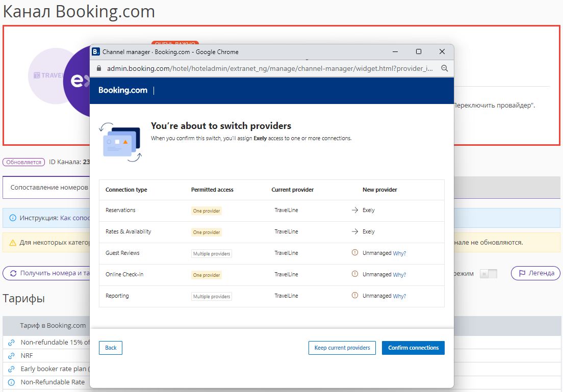Screen dimensions: 563x392
Task: Click the Exely purple logo circle
Action: pos(76,82)
